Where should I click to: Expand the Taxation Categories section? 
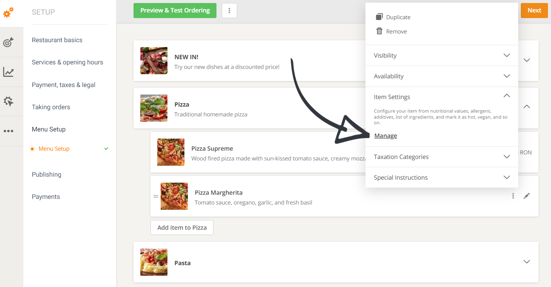[506, 157]
